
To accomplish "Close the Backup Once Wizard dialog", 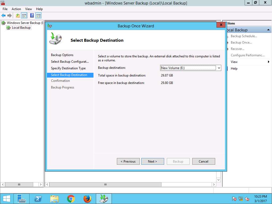I will (221, 25).
